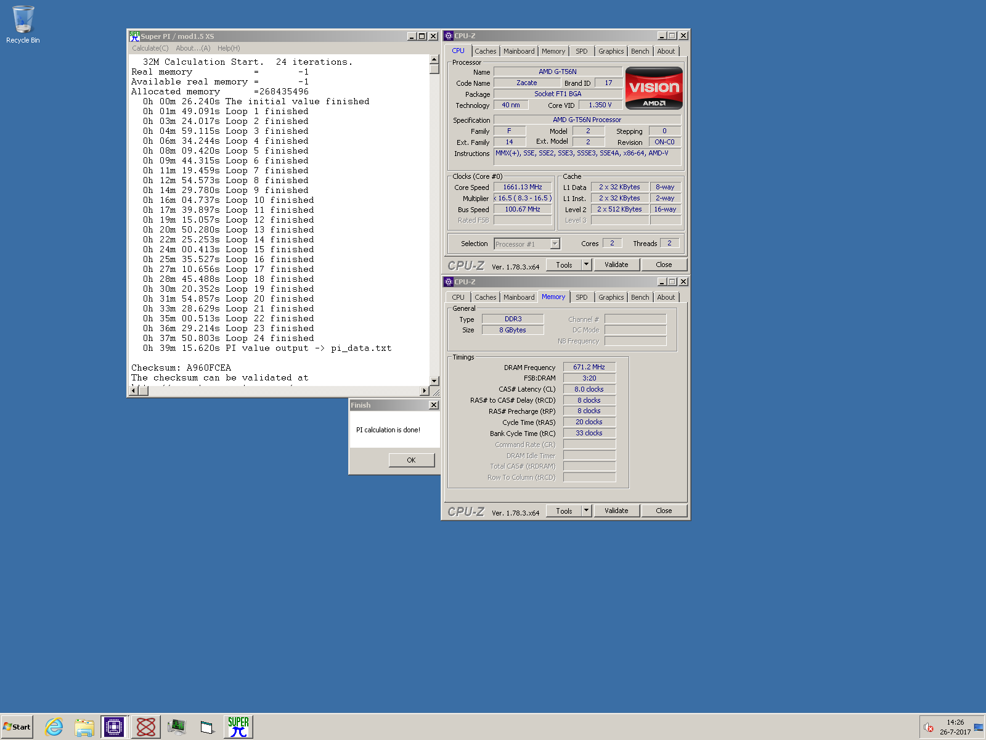Confirm the Finish dialog with OK
Image resolution: width=986 pixels, height=740 pixels.
(411, 460)
